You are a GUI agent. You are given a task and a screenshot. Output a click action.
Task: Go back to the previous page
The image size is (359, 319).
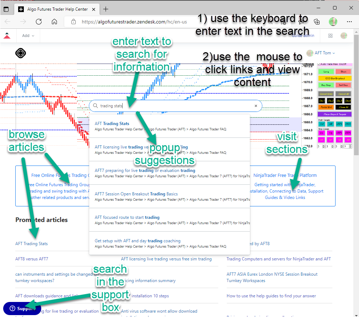click(x=7, y=22)
